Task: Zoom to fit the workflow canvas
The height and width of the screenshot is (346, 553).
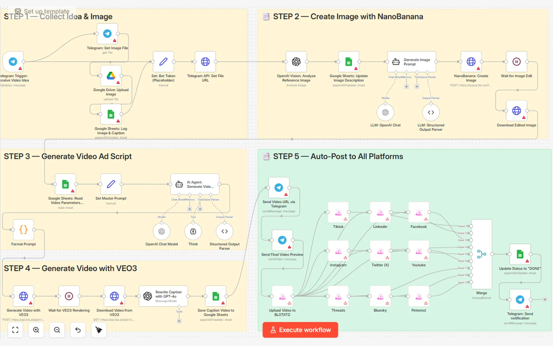Action: [15, 330]
